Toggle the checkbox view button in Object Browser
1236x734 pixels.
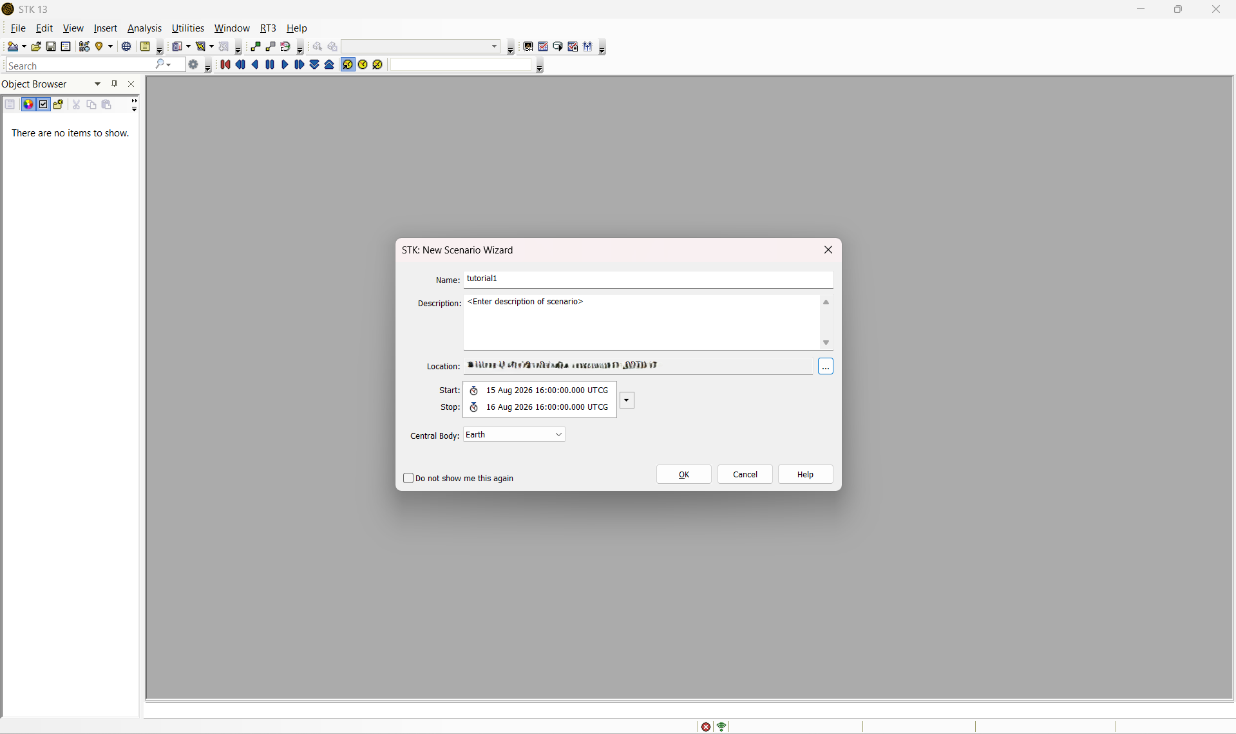coord(43,104)
